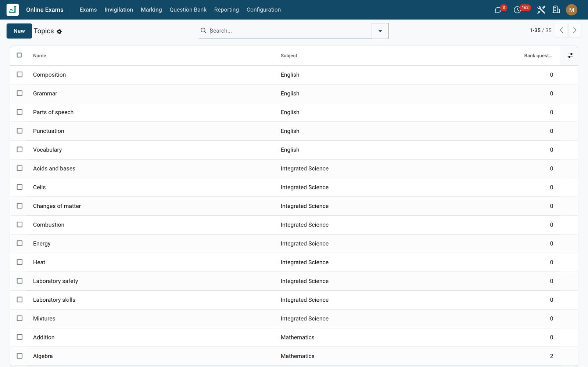
Task: Check the Energy row checkbox
Action: [x=19, y=243]
